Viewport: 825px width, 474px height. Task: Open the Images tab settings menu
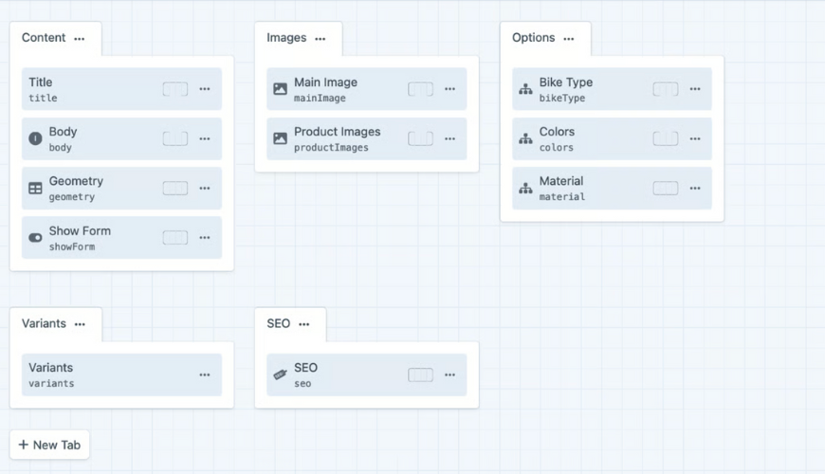click(x=321, y=39)
